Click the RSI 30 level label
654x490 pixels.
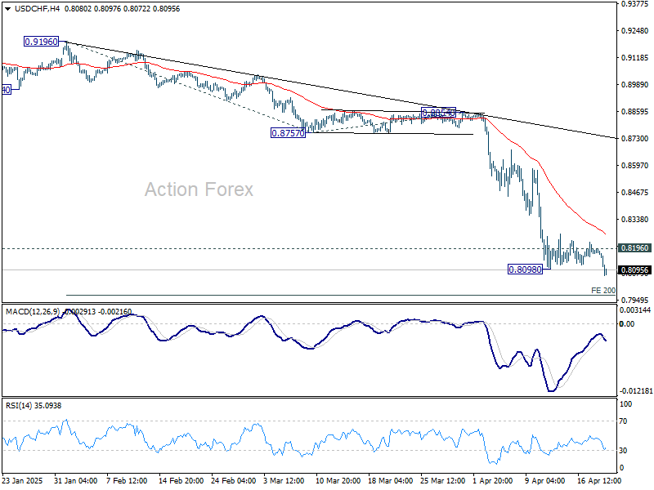[623, 451]
